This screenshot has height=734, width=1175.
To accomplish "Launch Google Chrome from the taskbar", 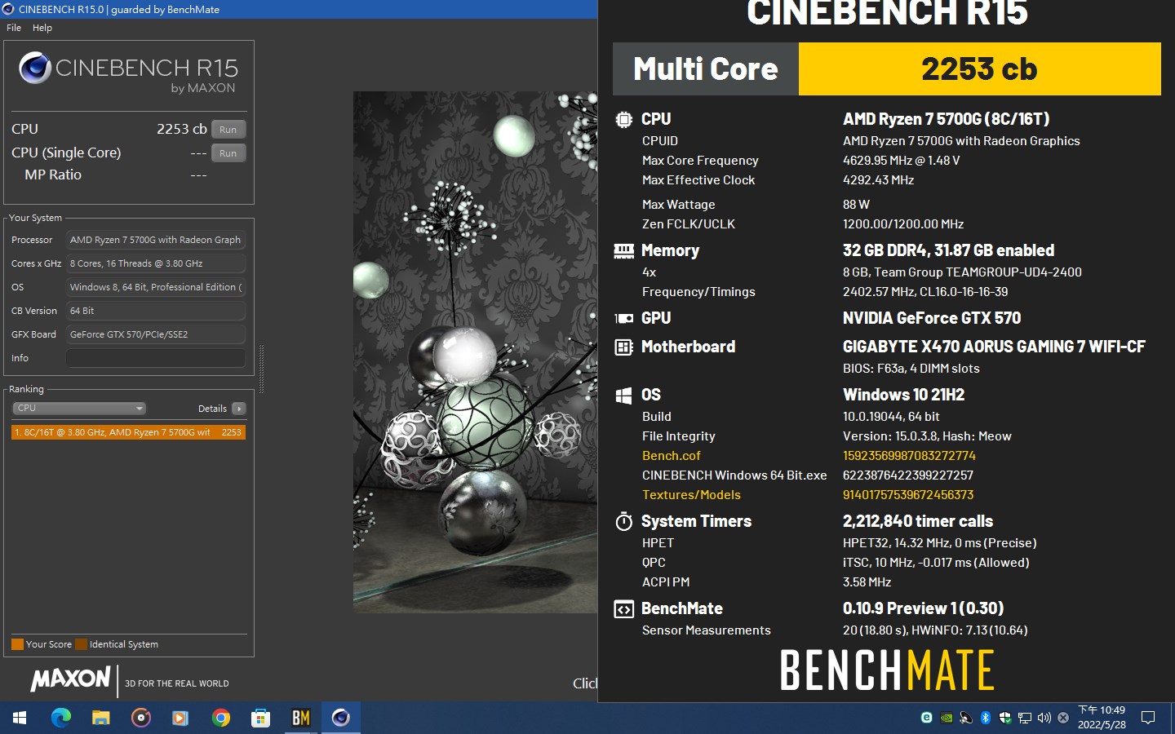I will click(220, 718).
